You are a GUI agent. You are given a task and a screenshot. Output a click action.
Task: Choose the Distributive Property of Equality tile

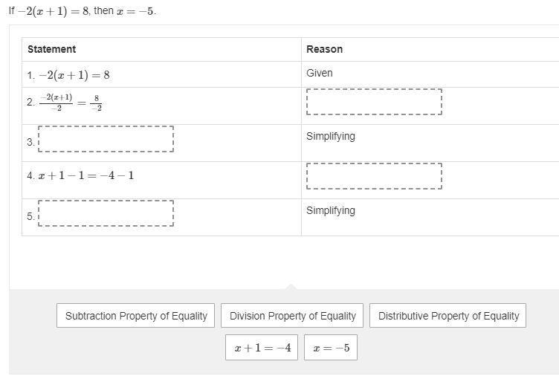[448, 316]
